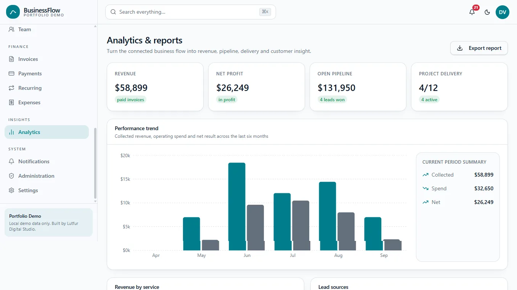Click the Team people icon

pyautogui.click(x=11, y=29)
